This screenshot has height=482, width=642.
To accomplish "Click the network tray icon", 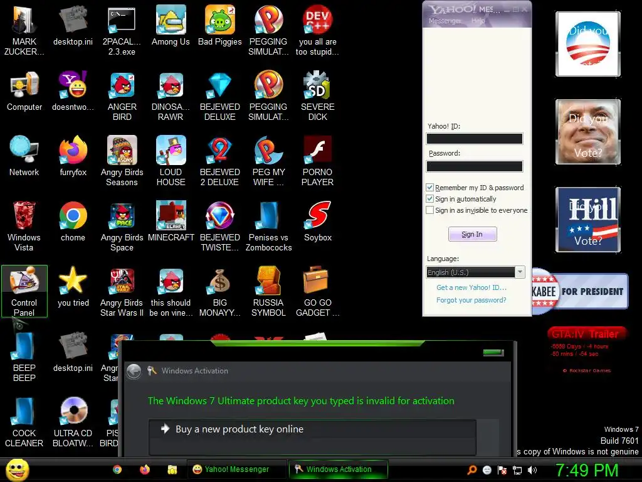I will click(x=517, y=470).
